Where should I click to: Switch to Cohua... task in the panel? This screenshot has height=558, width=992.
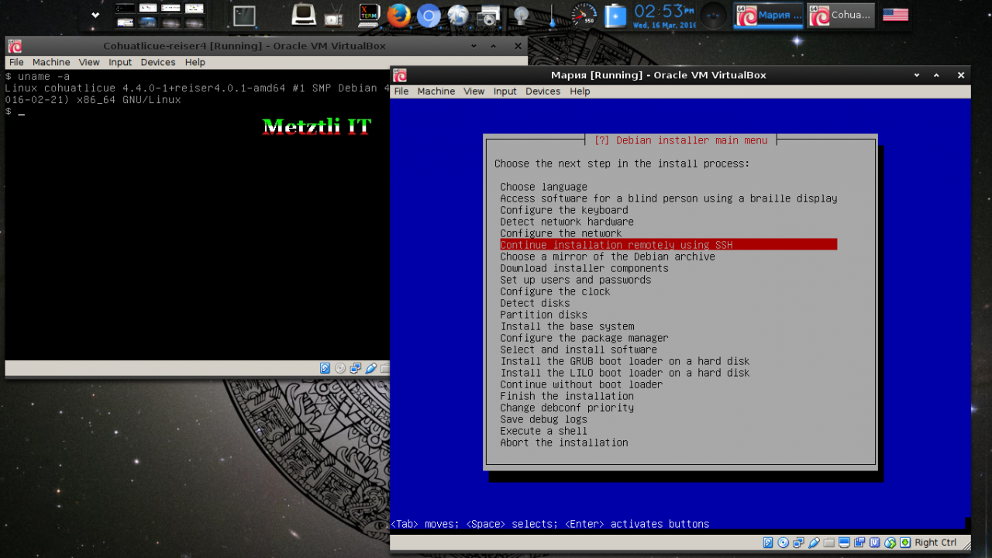point(841,15)
